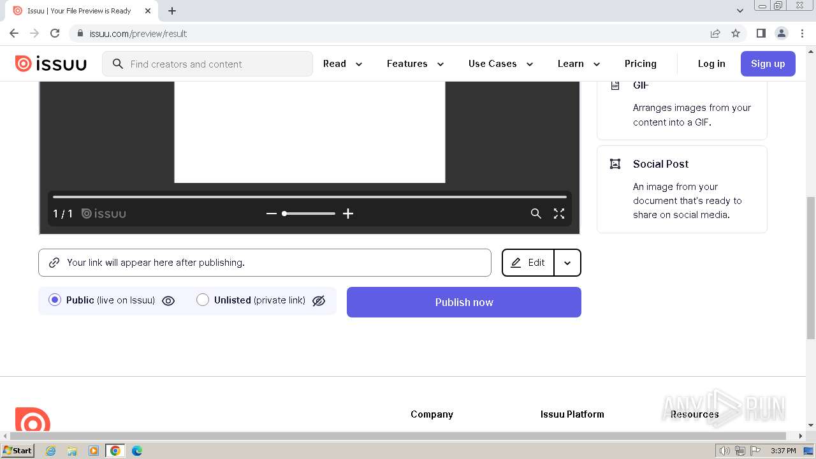Click the Company footer heading
The image size is (816, 459).
pyautogui.click(x=432, y=414)
